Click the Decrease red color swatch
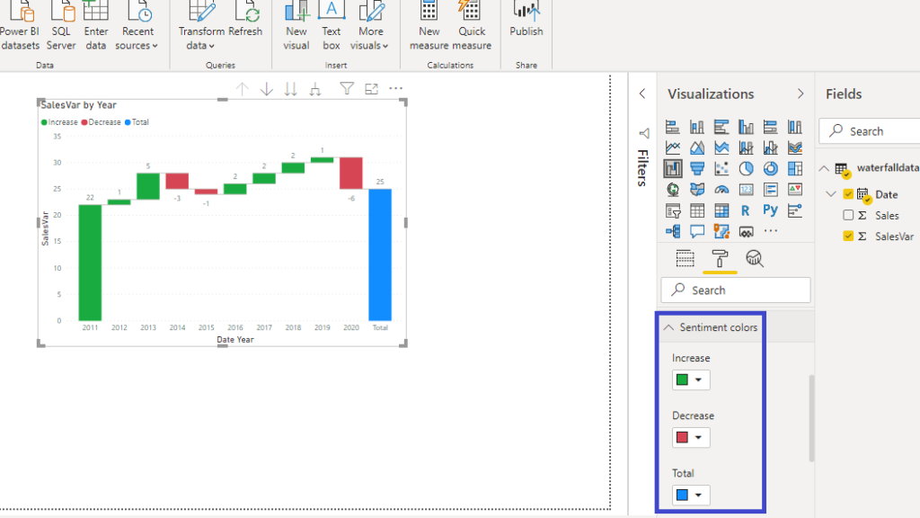The width and height of the screenshot is (920, 518). (682, 438)
